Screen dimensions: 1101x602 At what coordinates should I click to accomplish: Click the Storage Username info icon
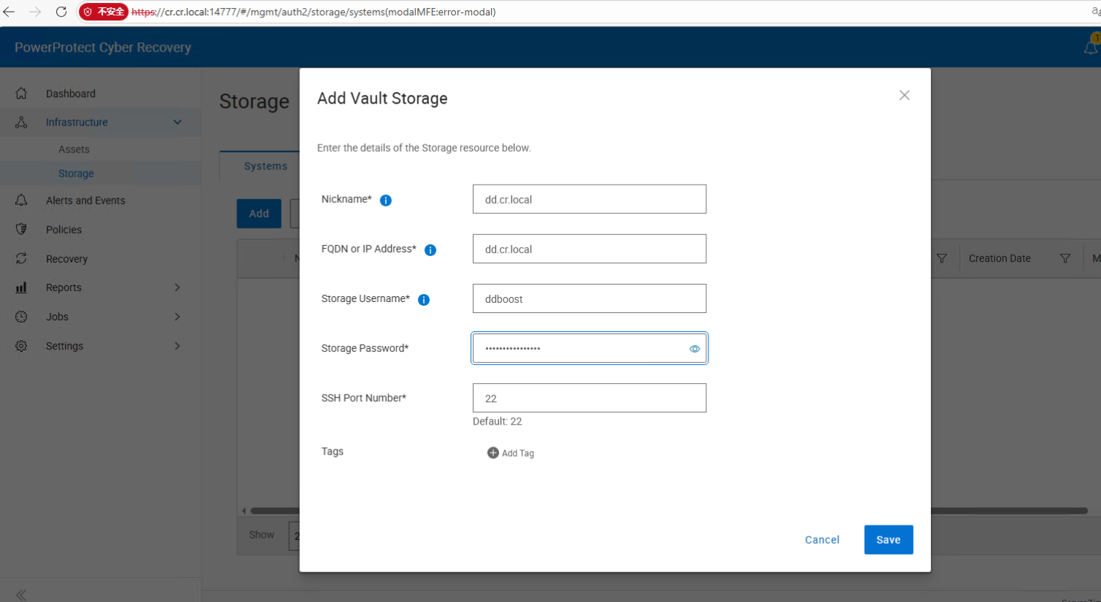tap(424, 299)
